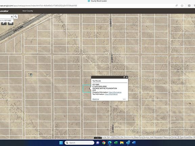Open the print map tool
This screenshot has height=146, width=195.
coord(11,23)
